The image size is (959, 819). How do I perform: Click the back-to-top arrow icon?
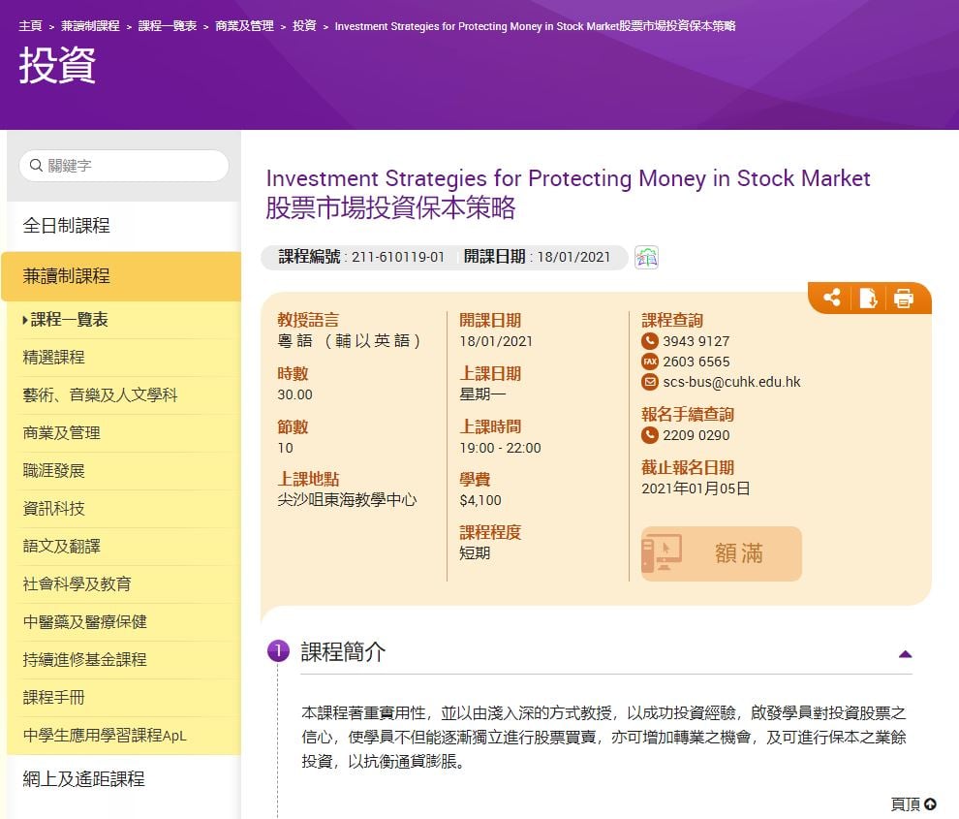click(x=930, y=803)
